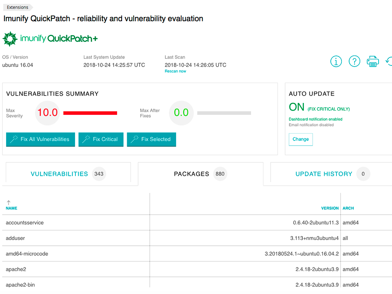
Task: Click the refresh arrow icon
Action: click(388, 61)
